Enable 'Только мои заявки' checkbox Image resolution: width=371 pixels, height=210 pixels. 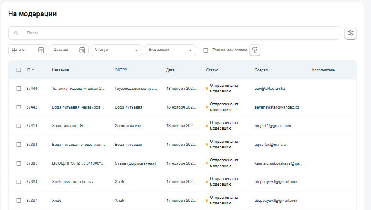206,50
